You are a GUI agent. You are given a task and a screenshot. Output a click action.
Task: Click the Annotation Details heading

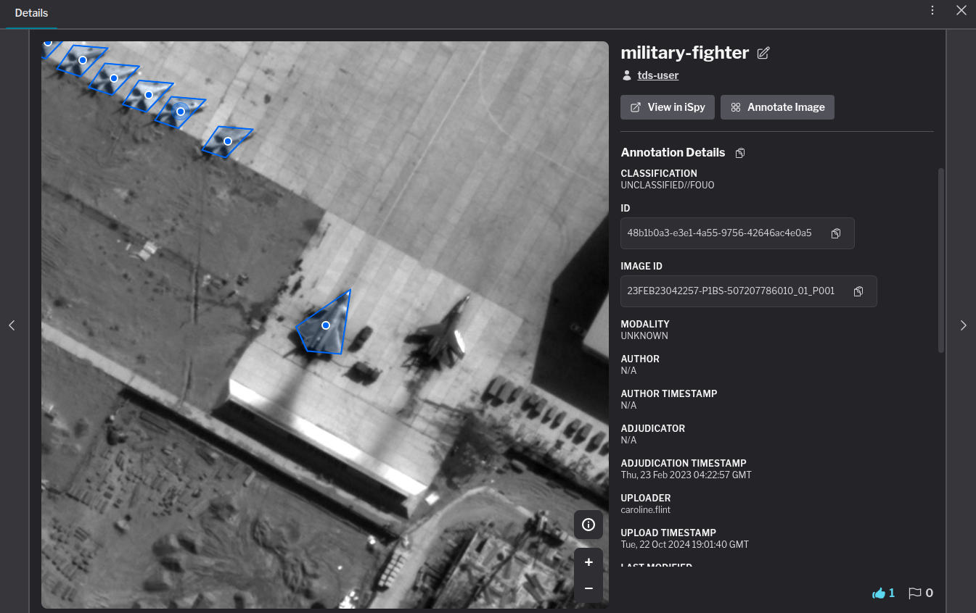pos(673,153)
